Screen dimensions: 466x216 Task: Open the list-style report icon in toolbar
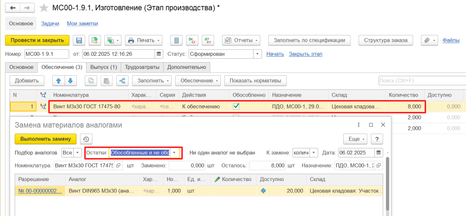click(176, 40)
